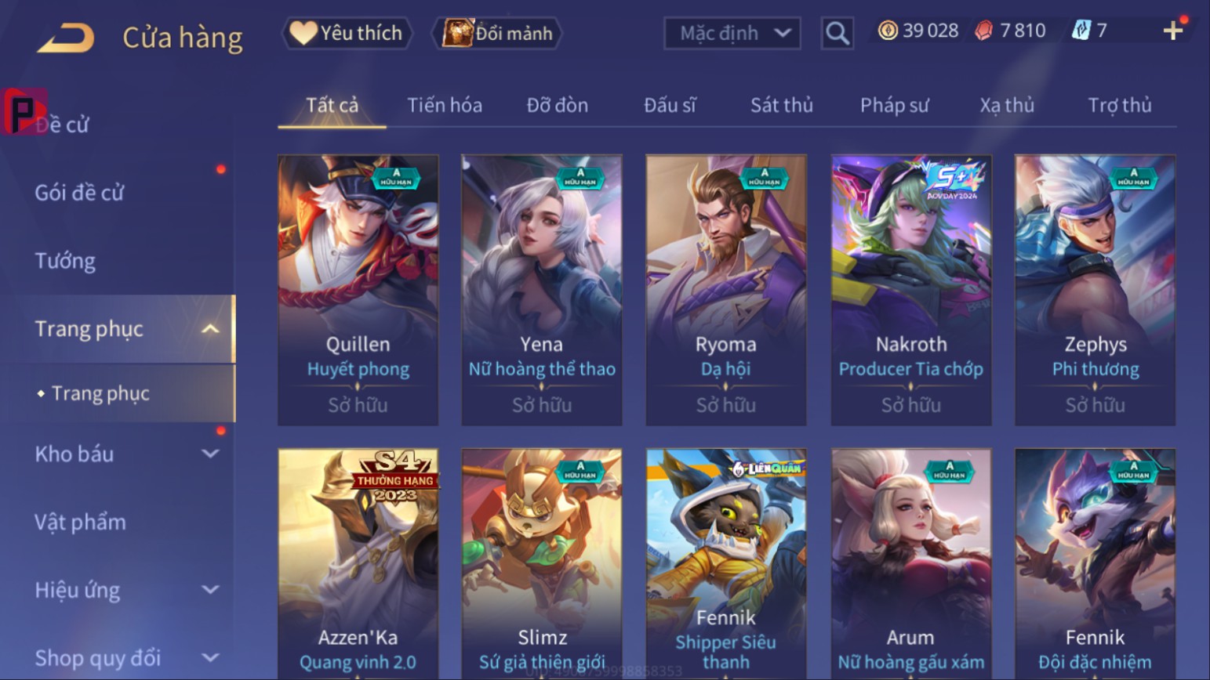Select the Nakroth Producer Tia chớp skin
The width and height of the screenshot is (1210, 680).
pyautogui.click(x=911, y=290)
